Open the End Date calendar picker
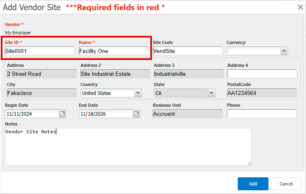306x194 pixels. pos(136,114)
